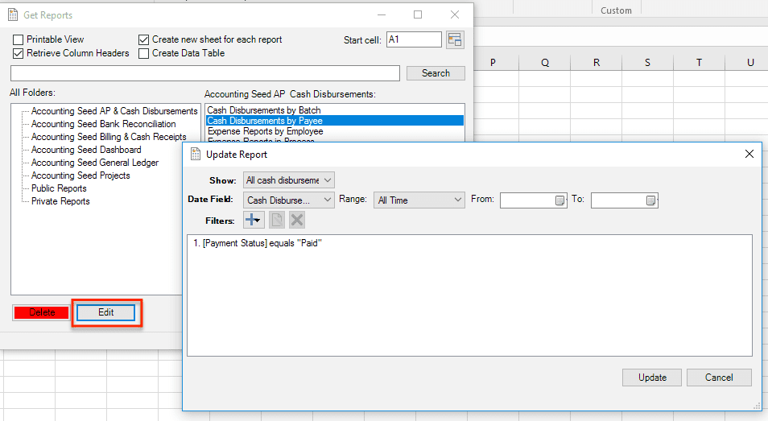This screenshot has width=768, height=421.
Task: Uncheck Retrieve Column Headers
Action: click(x=19, y=53)
